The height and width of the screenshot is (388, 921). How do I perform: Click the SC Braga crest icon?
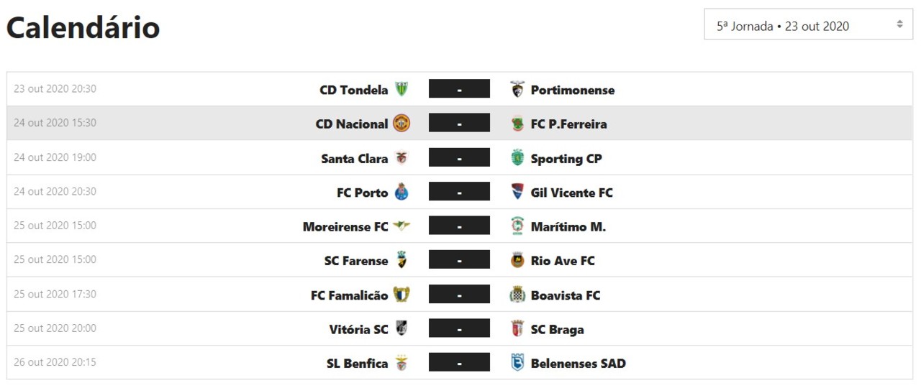pos(517,329)
